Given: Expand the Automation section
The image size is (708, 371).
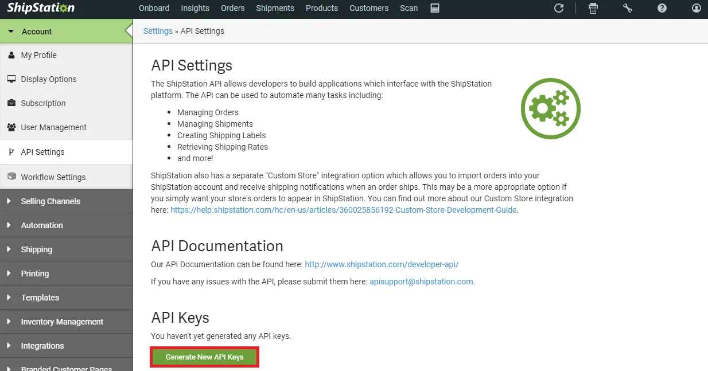Looking at the screenshot, I should click(x=66, y=225).
